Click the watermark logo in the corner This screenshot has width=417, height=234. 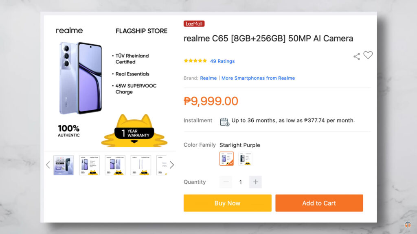[x=408, y=225]
